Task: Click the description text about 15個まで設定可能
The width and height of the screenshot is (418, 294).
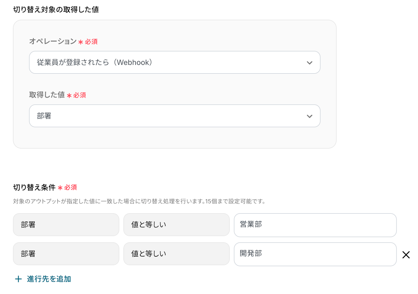Action: pyautogui.click(x=139, y=201)
